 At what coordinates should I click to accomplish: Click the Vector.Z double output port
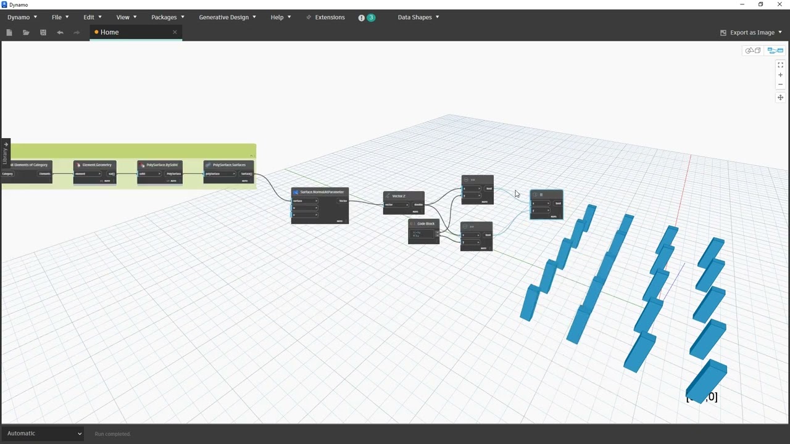(x=418, y=205)
